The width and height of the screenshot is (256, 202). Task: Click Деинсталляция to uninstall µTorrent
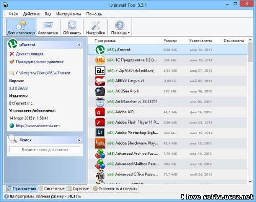(30, 54)
